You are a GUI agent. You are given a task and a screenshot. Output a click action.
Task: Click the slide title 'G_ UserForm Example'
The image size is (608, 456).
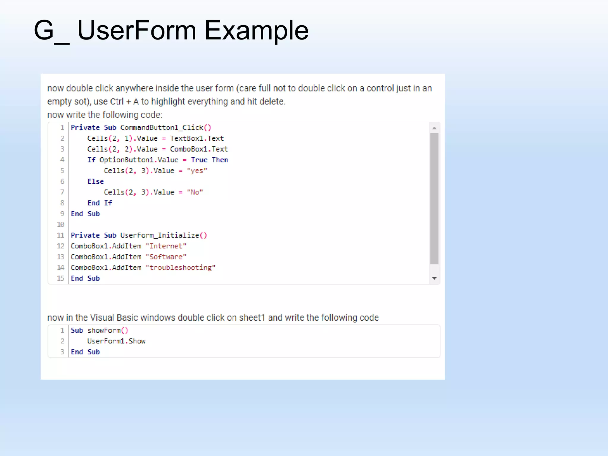point(171,30)
